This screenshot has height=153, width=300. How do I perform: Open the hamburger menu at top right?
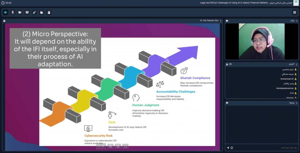tap(295, 12)
